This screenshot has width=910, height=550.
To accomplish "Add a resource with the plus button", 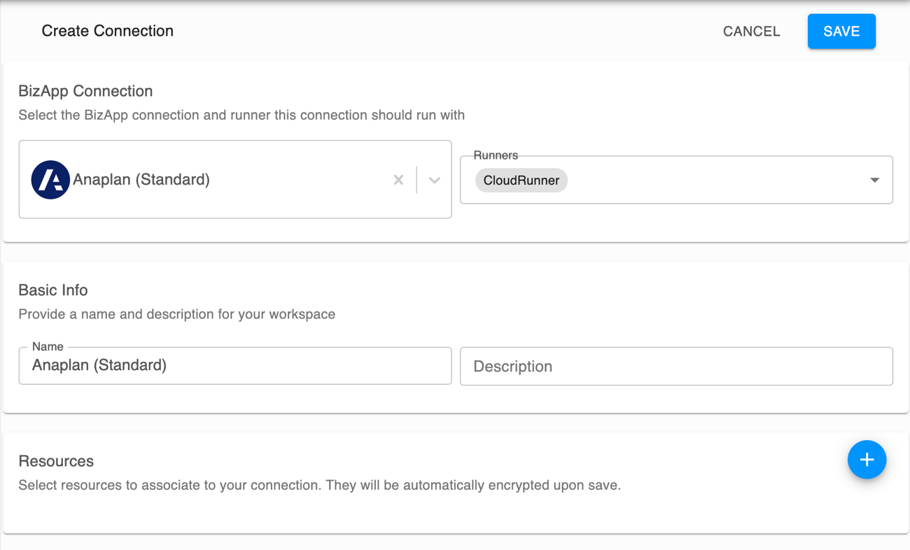I will tap(867, 460).
